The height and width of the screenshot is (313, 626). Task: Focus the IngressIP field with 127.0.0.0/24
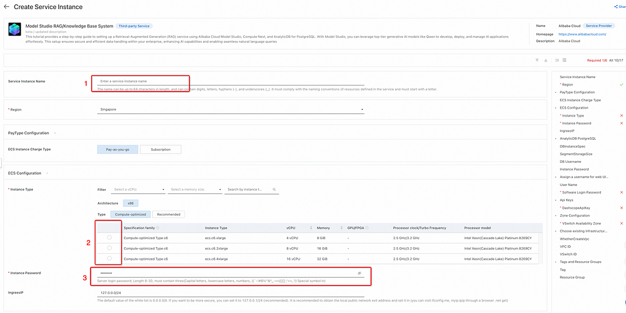pyautogui.click(x=230, y=293)
